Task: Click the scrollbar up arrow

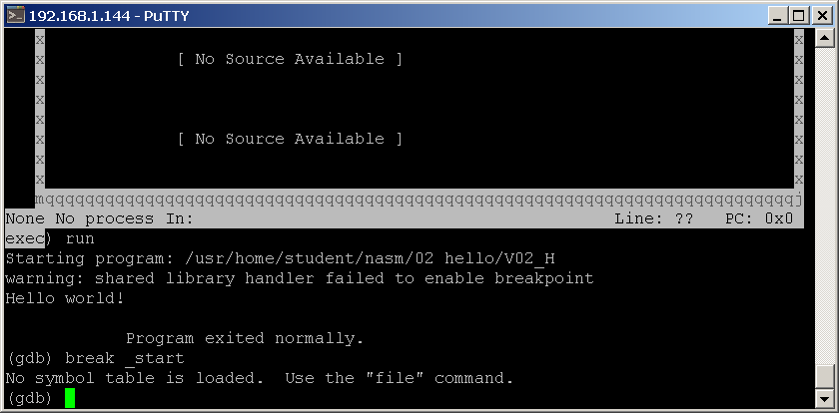Action: point(823,39)
